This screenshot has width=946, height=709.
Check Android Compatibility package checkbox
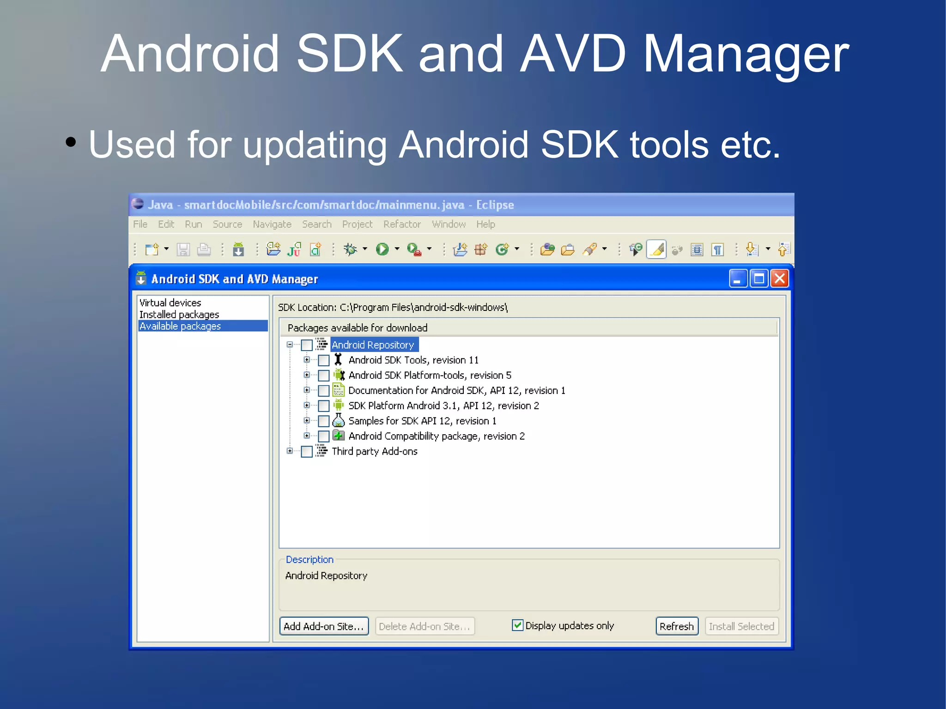324,436
